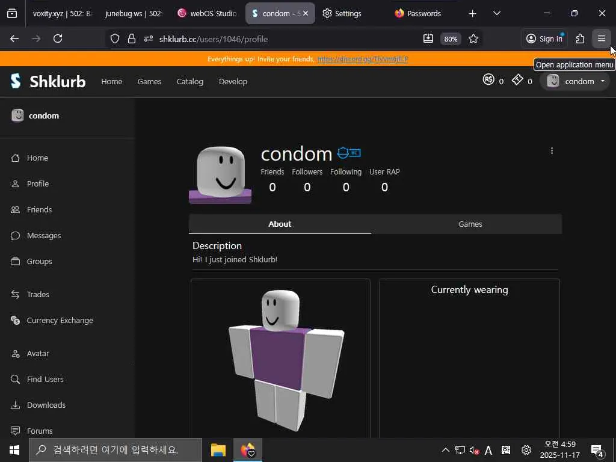Click the Shklurb S logo
Screen dimensions: 616x462
[x=15, y=81]
